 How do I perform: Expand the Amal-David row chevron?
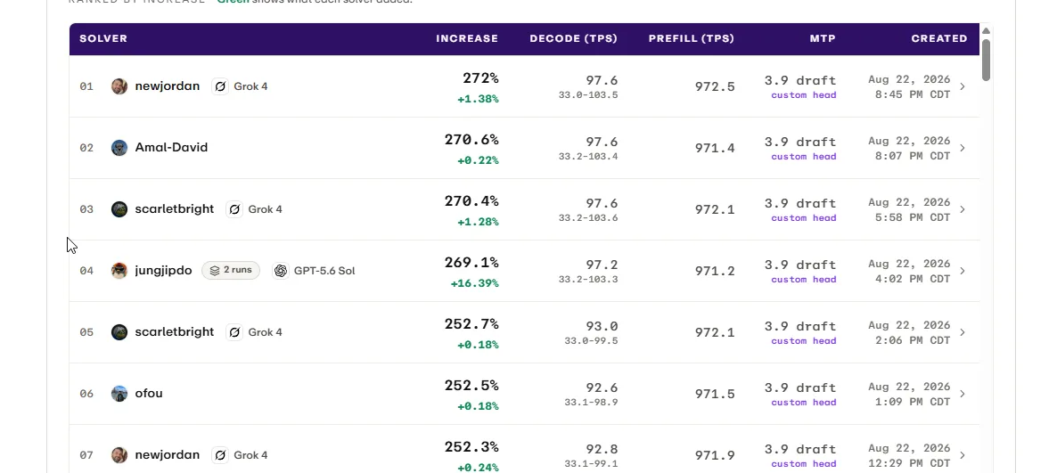point(962,148)
